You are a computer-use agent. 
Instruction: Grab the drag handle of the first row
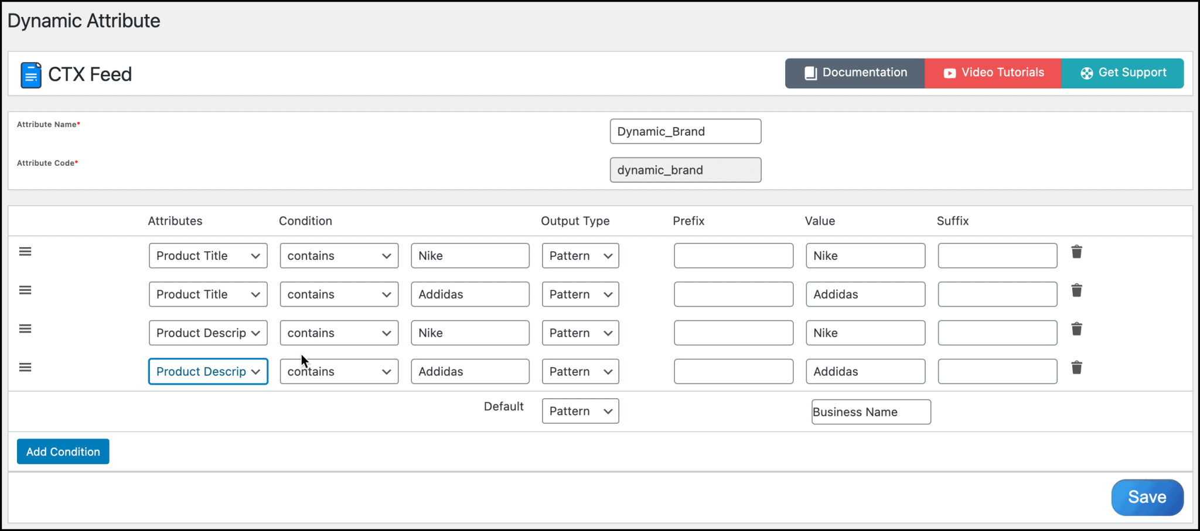(x=25, y=251)
